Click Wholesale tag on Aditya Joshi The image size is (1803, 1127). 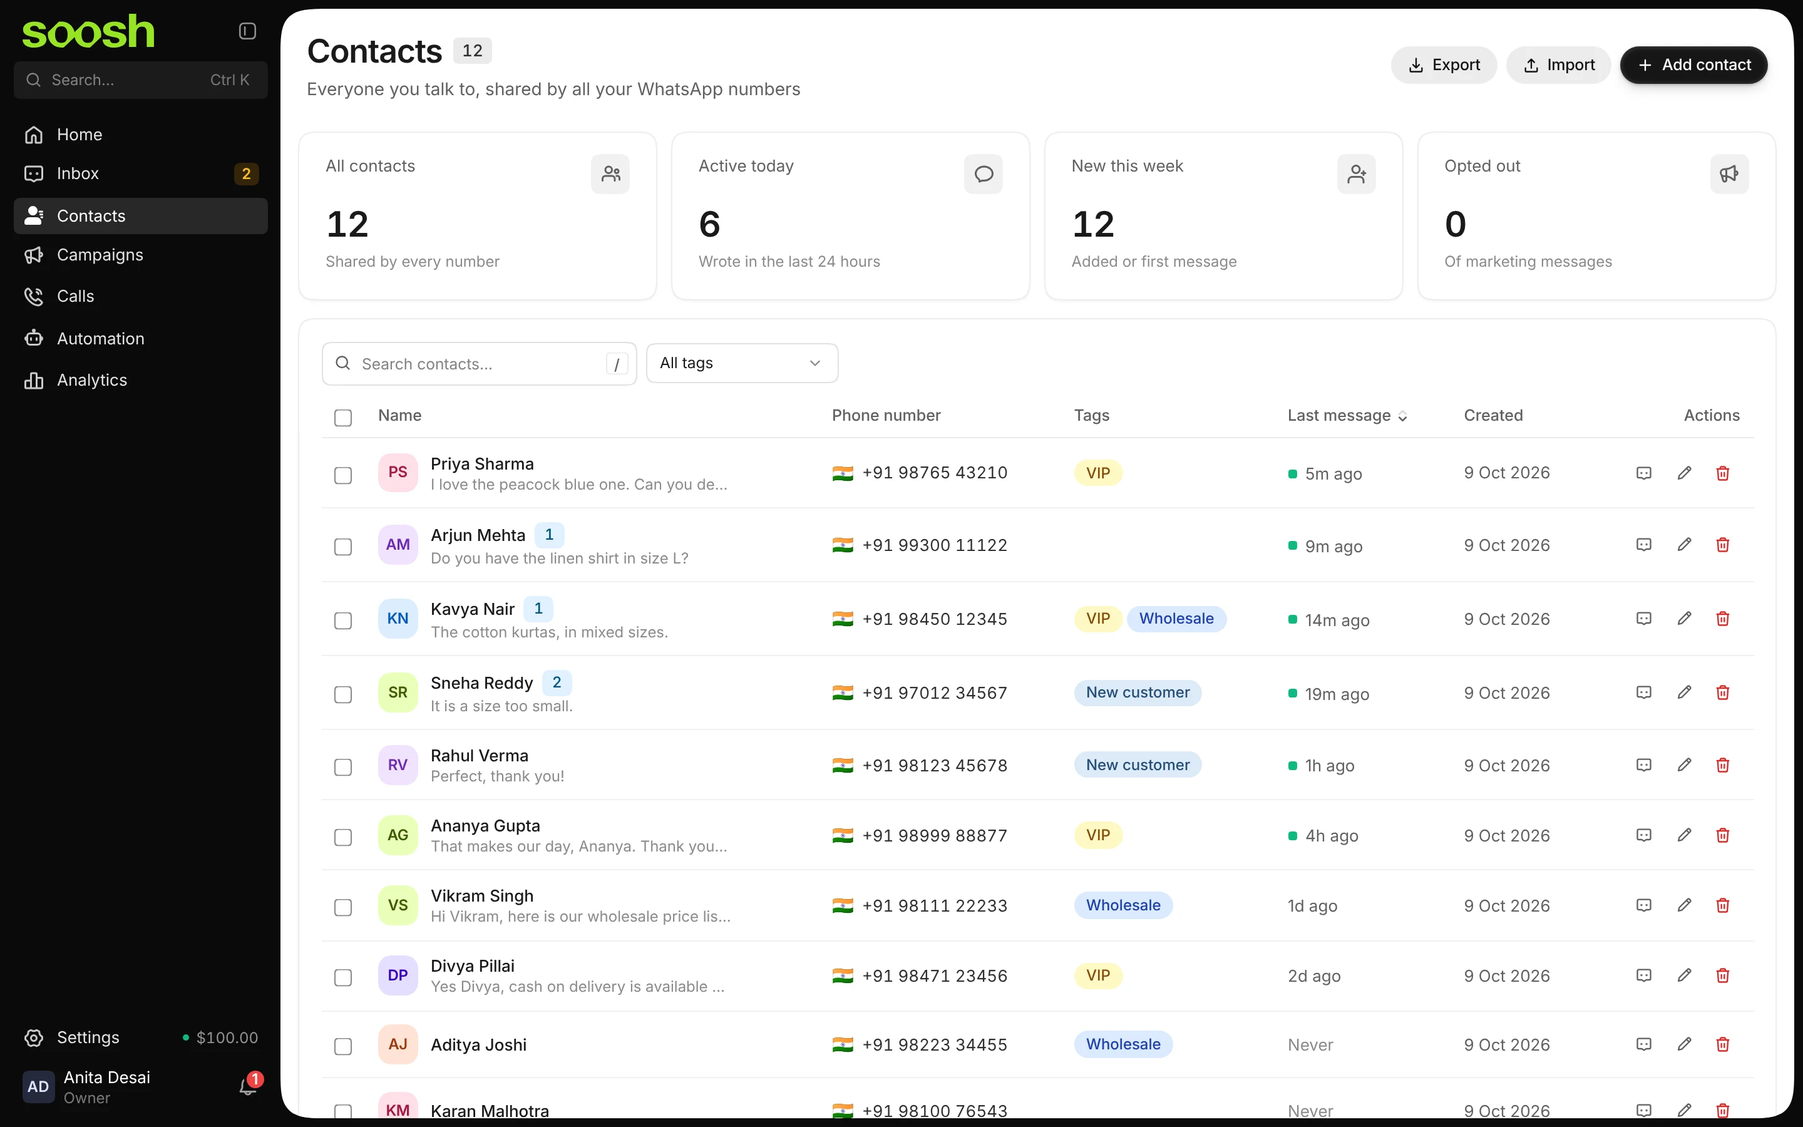(1122, 1044)
